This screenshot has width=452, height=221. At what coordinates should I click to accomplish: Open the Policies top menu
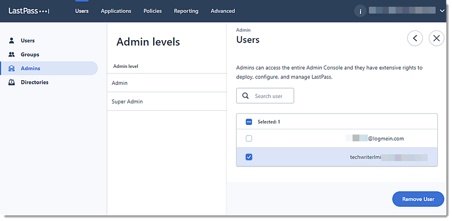pyautogui.click(x=153, y=11)
